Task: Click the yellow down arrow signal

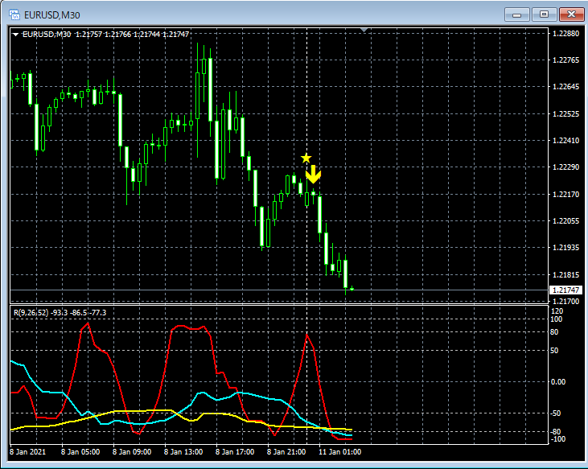Action: [314, 174]
